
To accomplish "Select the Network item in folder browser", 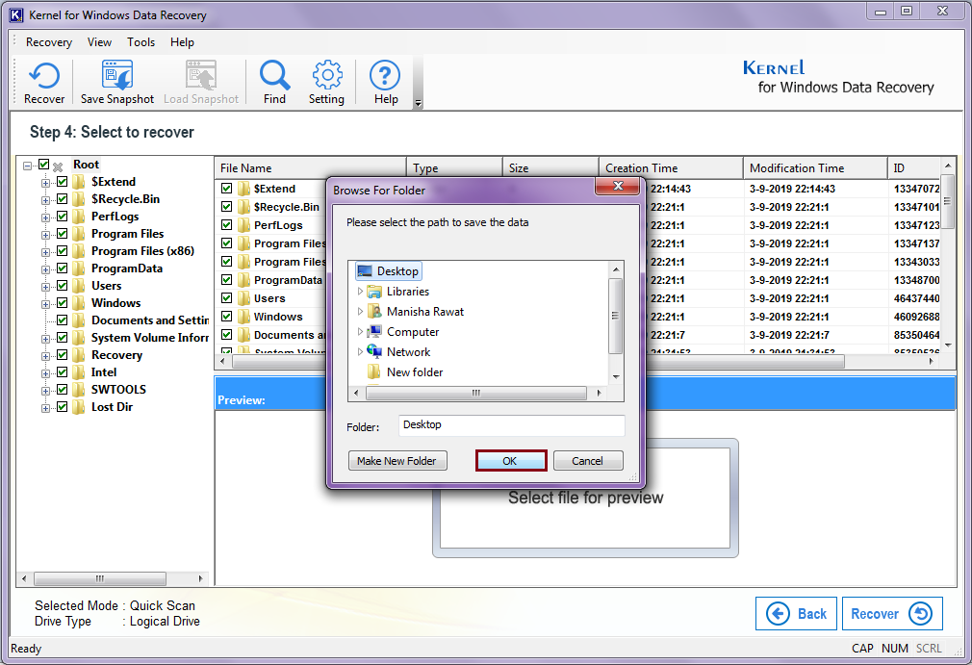I will click(x=374, y=352).
